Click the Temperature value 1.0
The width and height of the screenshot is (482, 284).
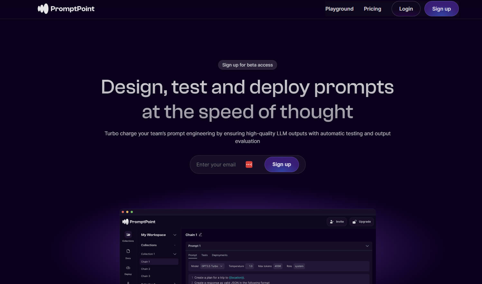tap(250, 266)
